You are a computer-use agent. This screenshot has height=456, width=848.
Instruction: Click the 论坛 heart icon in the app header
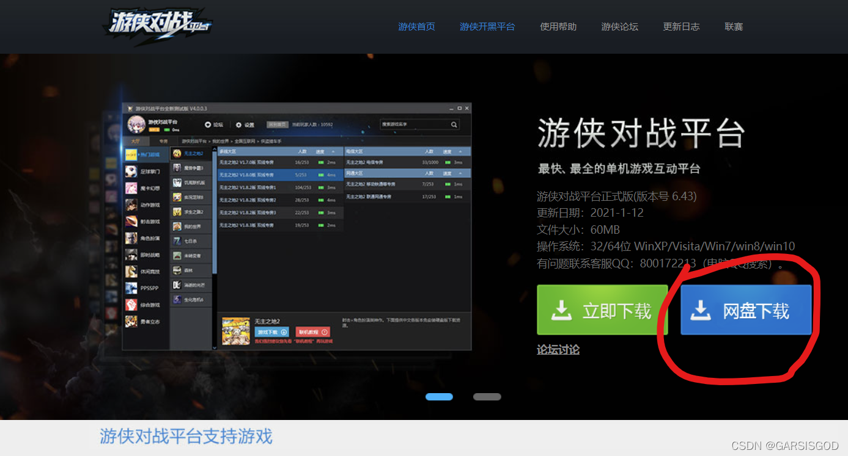208,125
